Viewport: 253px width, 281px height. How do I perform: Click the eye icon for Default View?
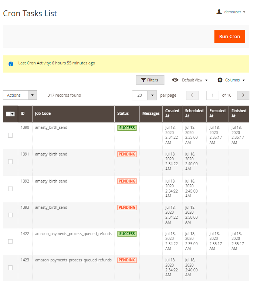click(175, 80)
